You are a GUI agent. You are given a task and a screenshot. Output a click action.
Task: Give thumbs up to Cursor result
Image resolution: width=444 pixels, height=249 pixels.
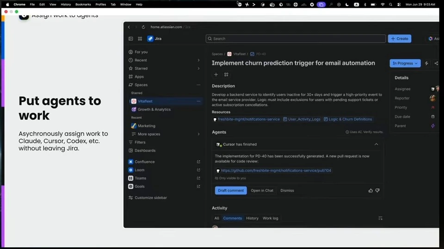coord(370,191)
